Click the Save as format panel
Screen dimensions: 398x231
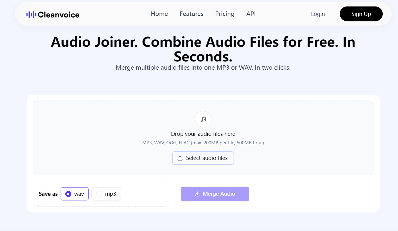[101, 194]
